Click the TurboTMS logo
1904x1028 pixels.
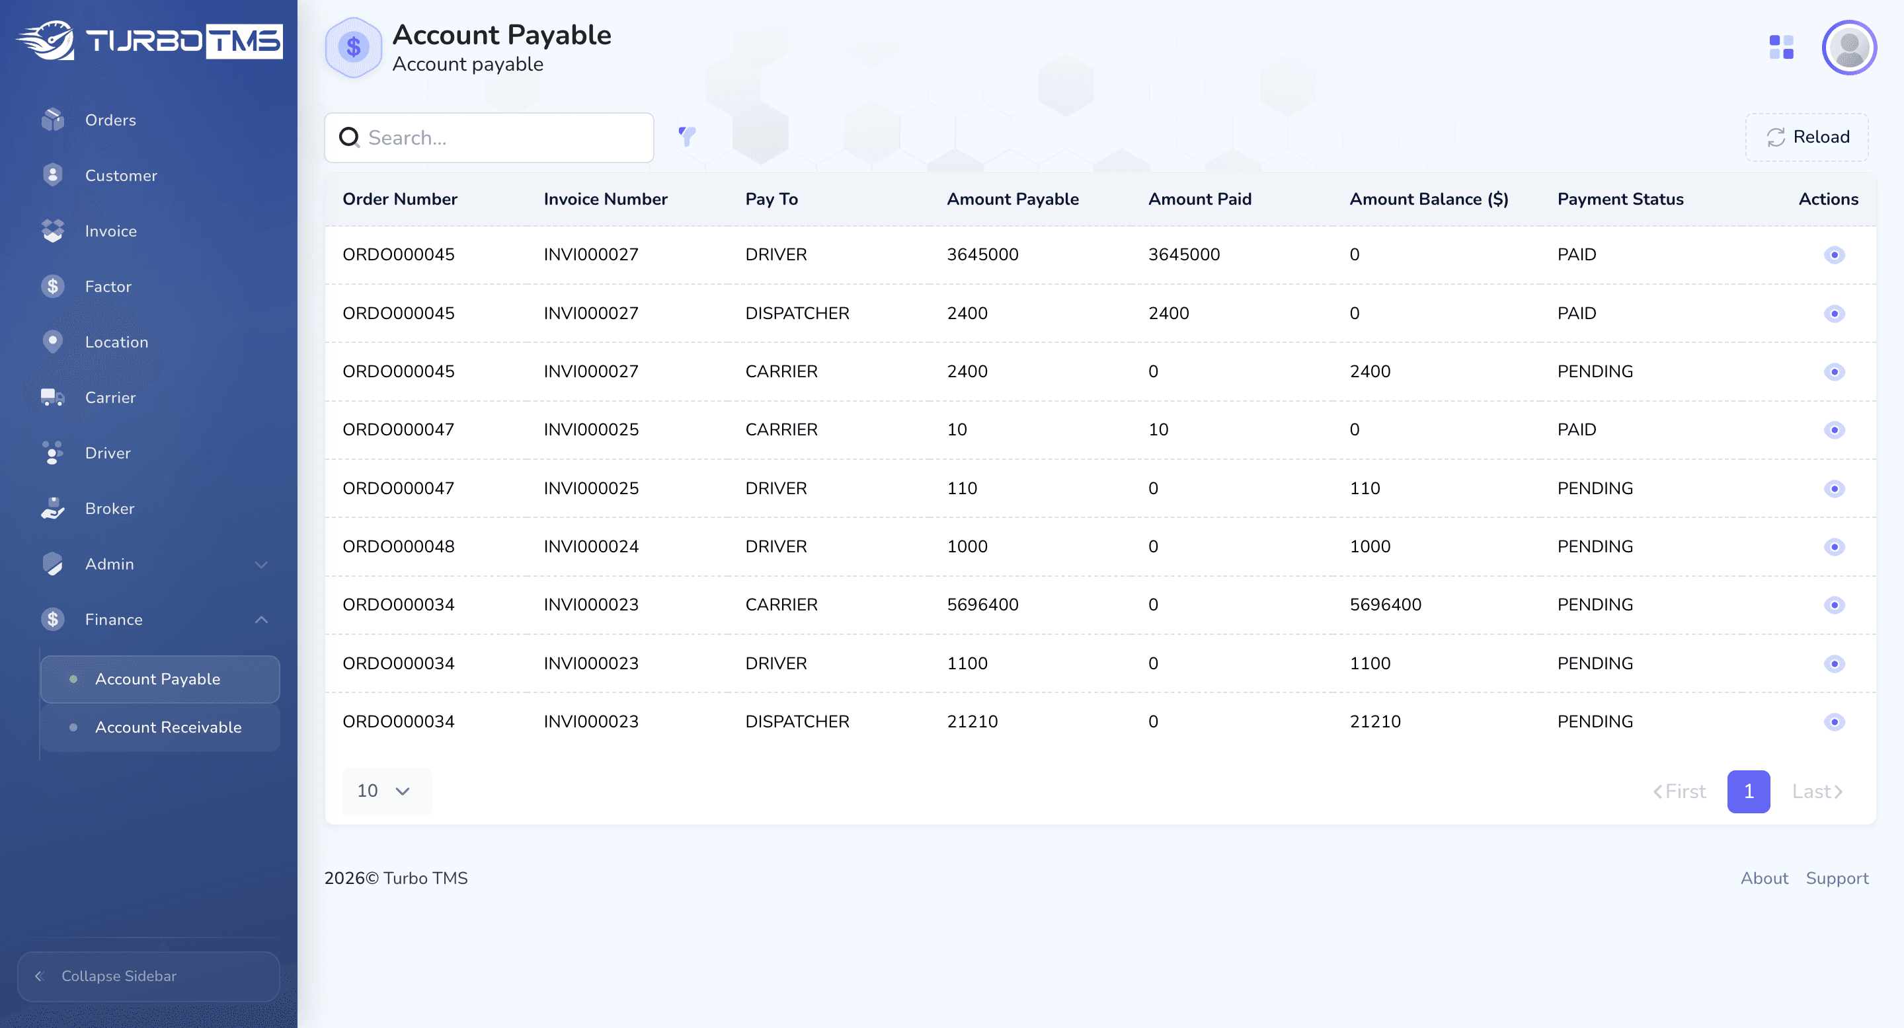[x=149, y=40]
